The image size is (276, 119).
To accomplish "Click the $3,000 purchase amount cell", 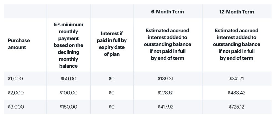I will tap(16, 107).
